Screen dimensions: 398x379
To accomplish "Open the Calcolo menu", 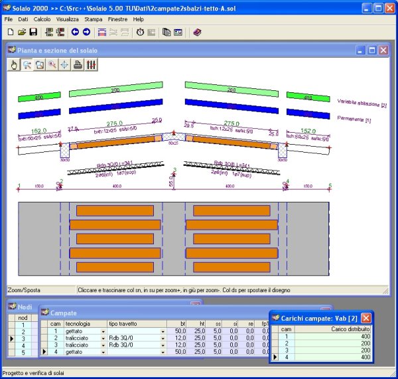I will pyautogui.click(x=42, y=19).
